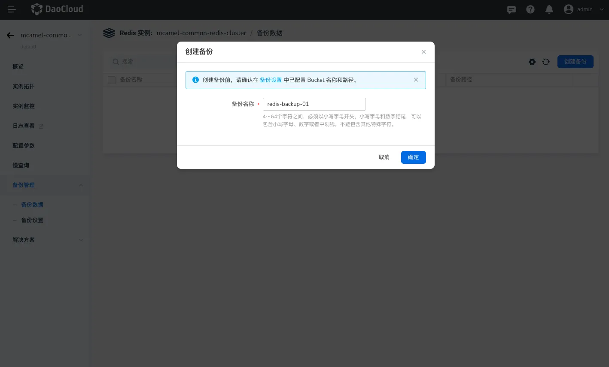Toggle the select-all checkbox in table header
Image resolution: width=609 pixels, height=367 pixels.
click(112, 80)
